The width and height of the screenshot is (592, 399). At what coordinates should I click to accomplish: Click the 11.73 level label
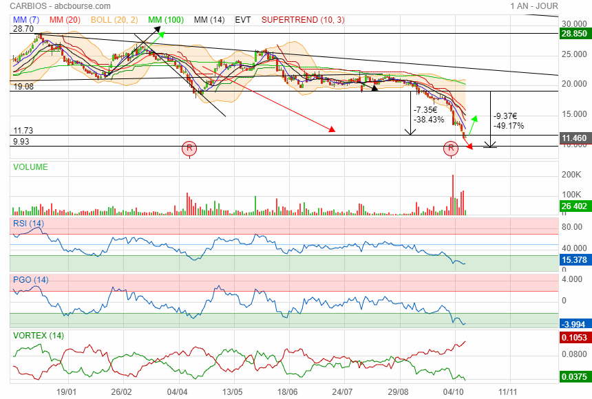tap(23, 131)
